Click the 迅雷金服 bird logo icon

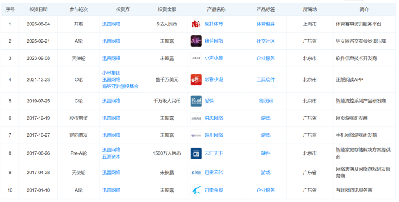pyautogui.click(x=196, y=190)
